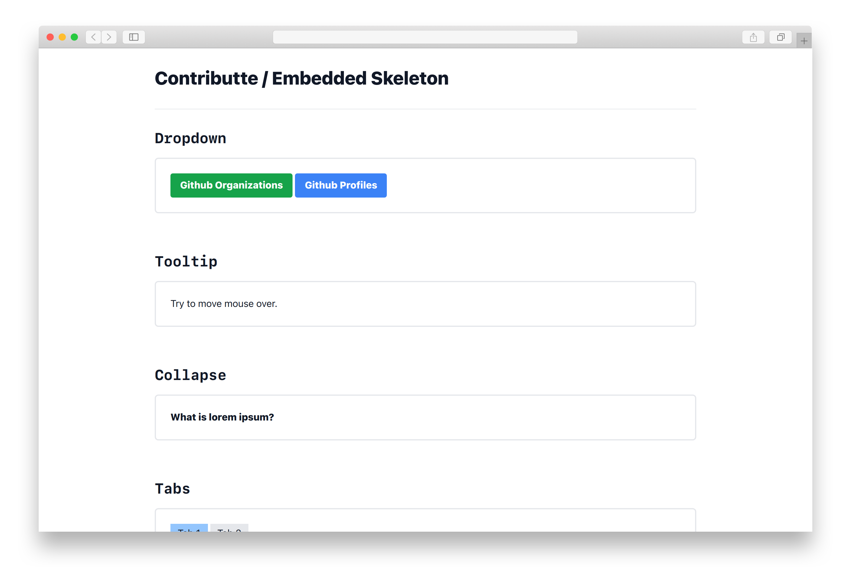Screen dimensions: 851x580
Task: Click the Tooltip section heading
Action: pyautogui.click(x=186, y=262)
